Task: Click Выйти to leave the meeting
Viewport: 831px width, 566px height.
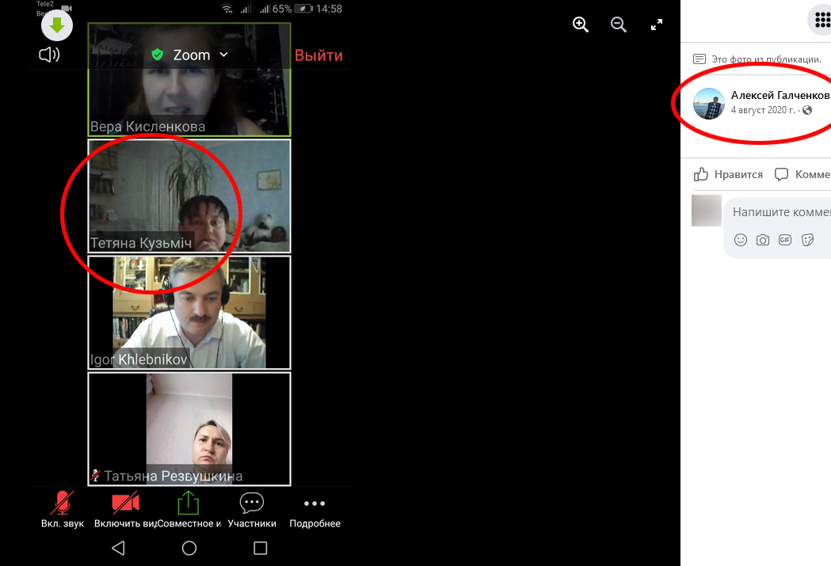Action: pyautogui.click(x=318, y=55)
